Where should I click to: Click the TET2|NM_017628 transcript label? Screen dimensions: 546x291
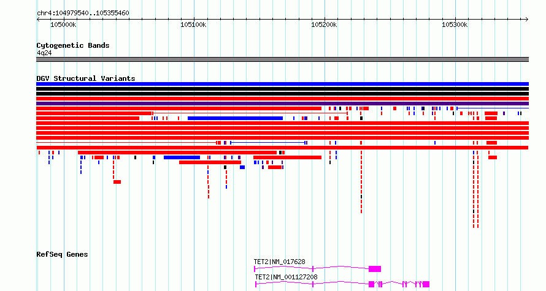pyautogui.click(x=279, y=262)
